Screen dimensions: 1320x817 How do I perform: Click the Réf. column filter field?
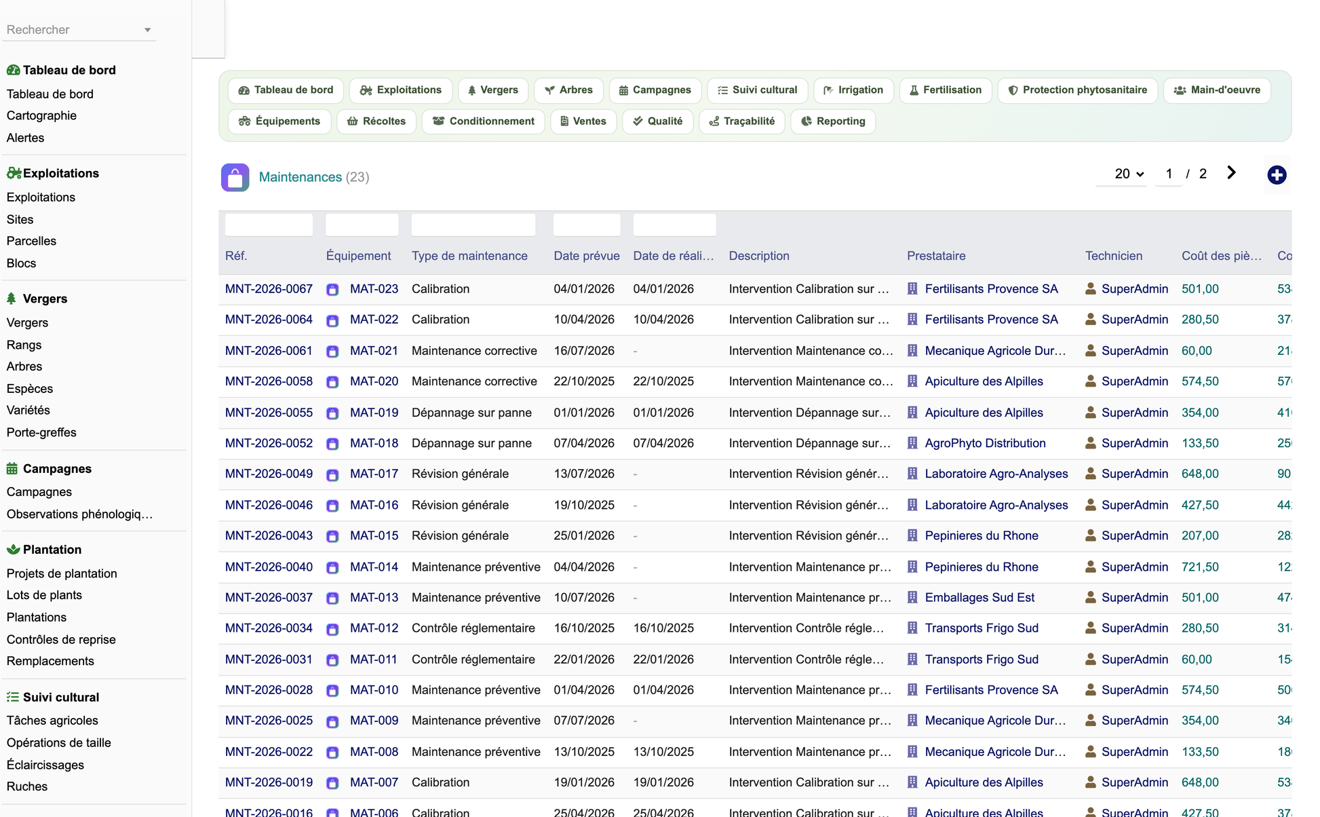click(x=269, y=225)
